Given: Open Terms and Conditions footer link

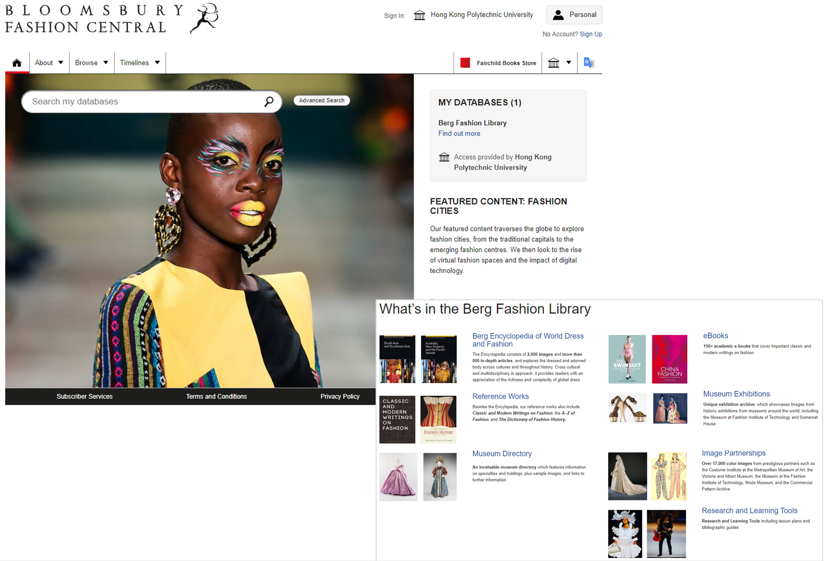Looking at the screenshot, I should click(x=216, y=397).
